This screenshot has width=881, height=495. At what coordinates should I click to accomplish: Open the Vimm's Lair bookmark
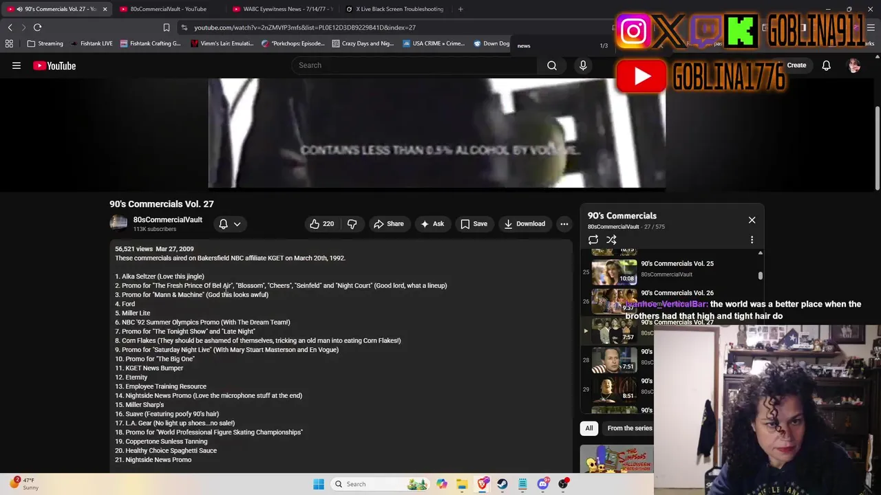pos(222,43)
